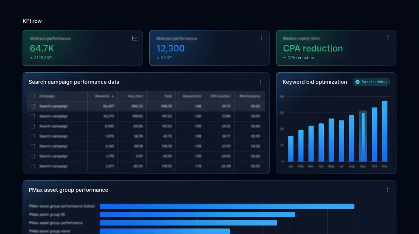The width and height of the screenshot is (419, 234).
Task: Click the Campaign column header
Action: tap(47, 96)
